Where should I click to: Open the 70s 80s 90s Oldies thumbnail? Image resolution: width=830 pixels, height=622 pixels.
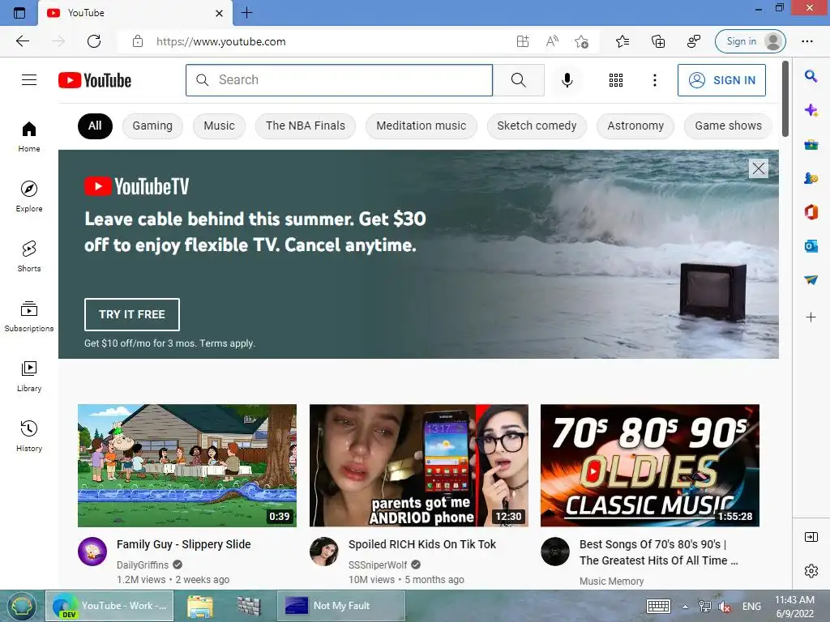click(649, 466)
